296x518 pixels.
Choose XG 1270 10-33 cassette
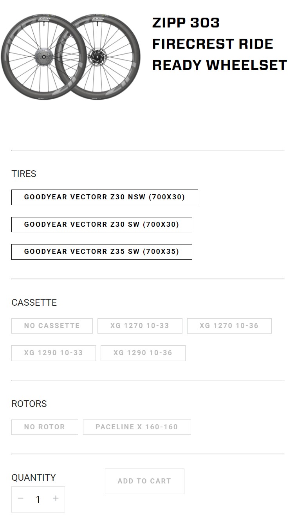140,326
